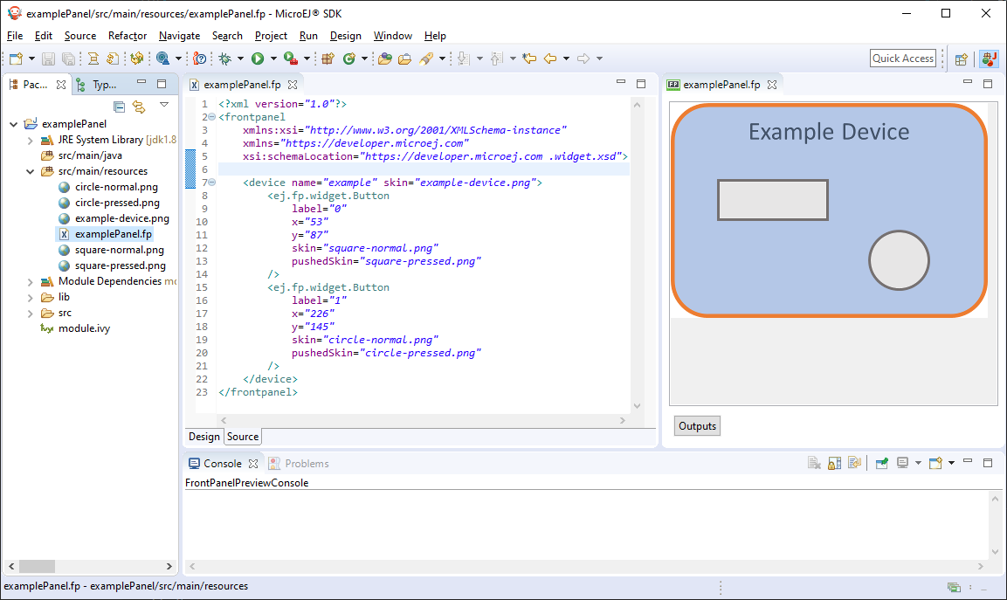
Task: Click the Outputs button
Action: click(697, 426)
